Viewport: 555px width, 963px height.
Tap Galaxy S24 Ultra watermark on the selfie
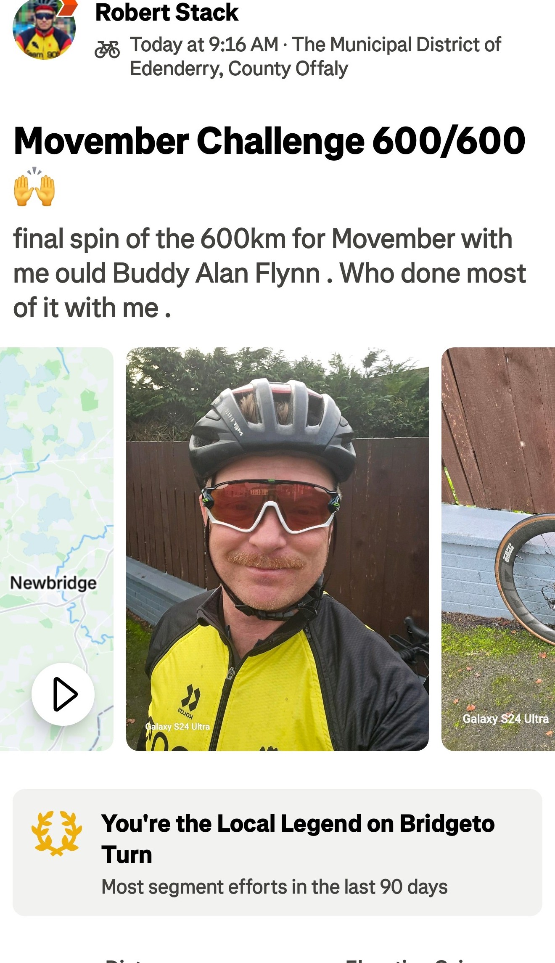click(x=177, y=726)
